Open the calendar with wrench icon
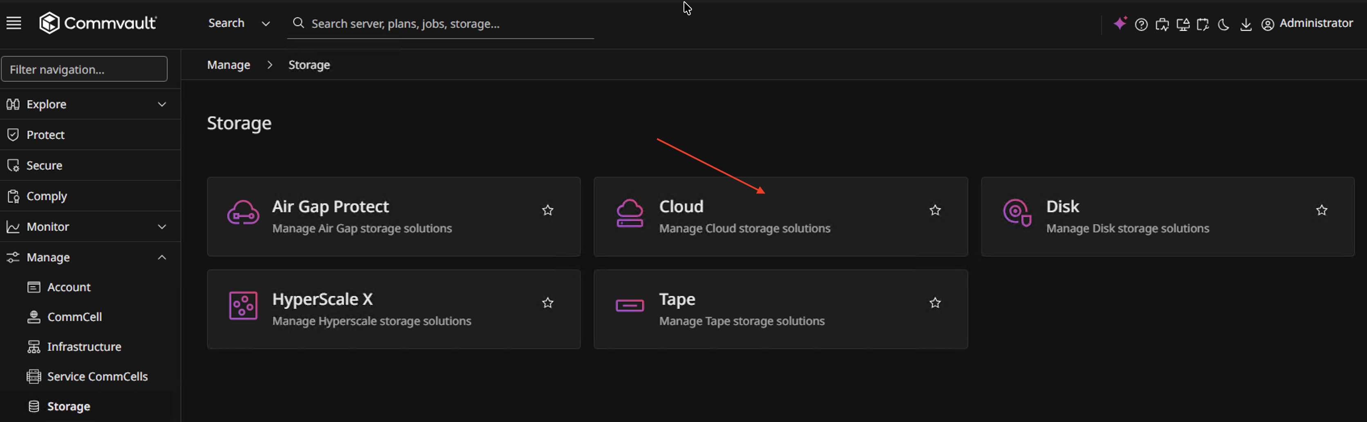This screenshot has height=422, width=1367. coord(1203,25)
